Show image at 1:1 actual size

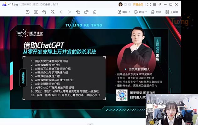tap(36, 12)
